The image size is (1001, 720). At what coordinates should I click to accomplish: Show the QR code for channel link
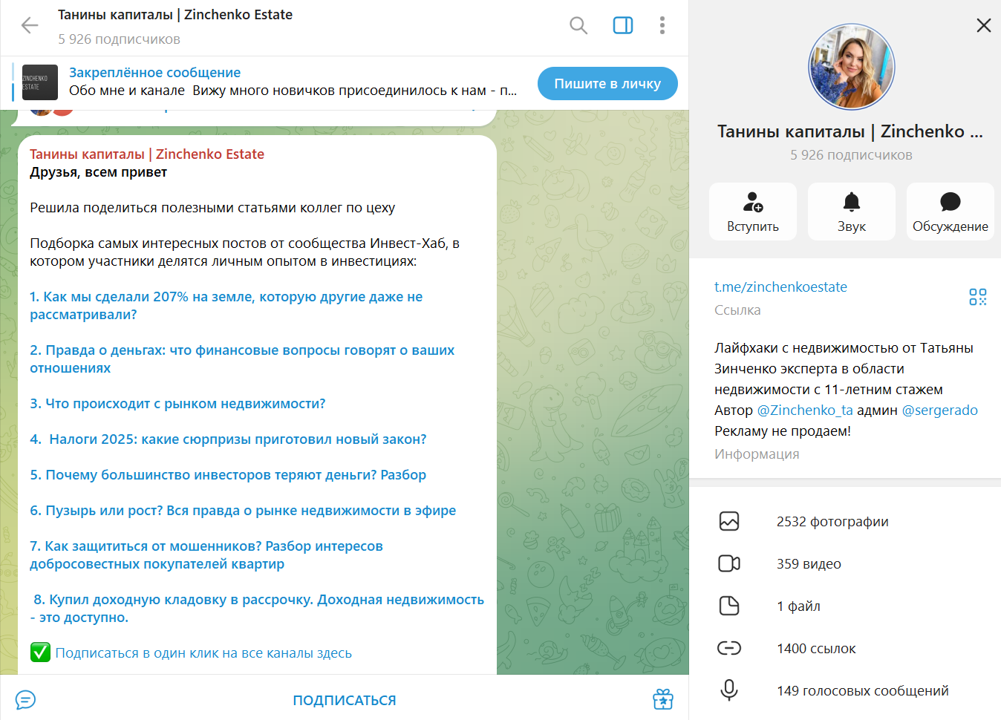(x=978, y=297)
